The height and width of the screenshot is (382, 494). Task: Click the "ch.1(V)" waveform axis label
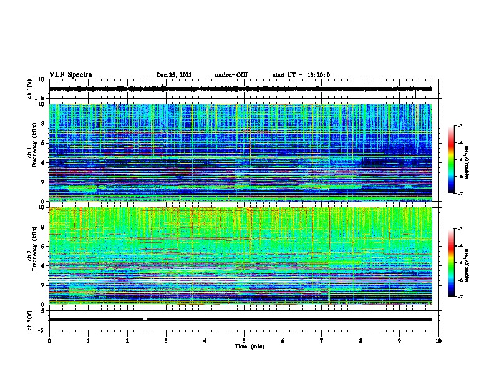click(30, 89)
